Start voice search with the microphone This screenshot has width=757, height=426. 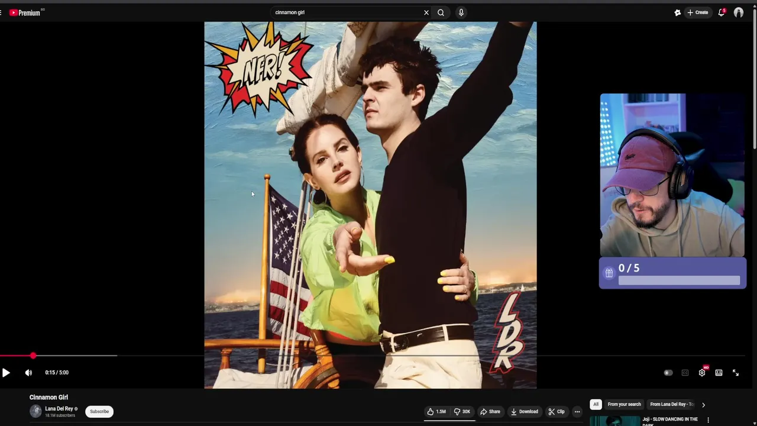coord(461,12)
